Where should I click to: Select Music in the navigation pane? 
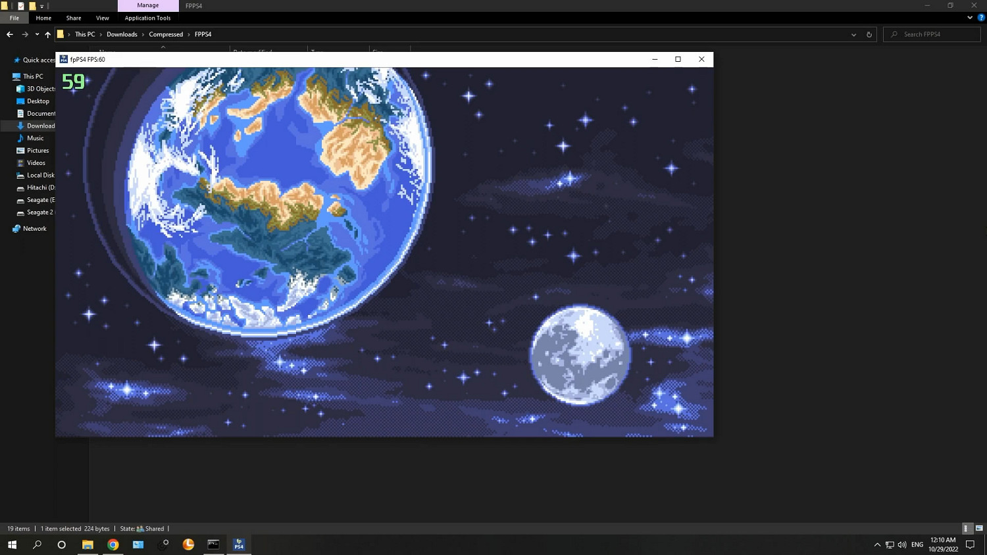point(36,138)
